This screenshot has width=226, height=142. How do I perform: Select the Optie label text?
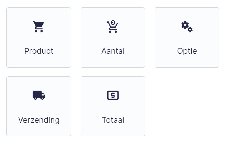pos(187,51)
